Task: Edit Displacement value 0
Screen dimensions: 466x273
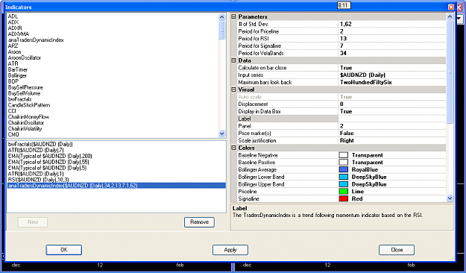Action: coord(392,104)
